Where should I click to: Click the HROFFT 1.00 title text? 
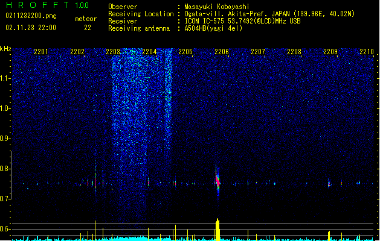click(48, 5)
